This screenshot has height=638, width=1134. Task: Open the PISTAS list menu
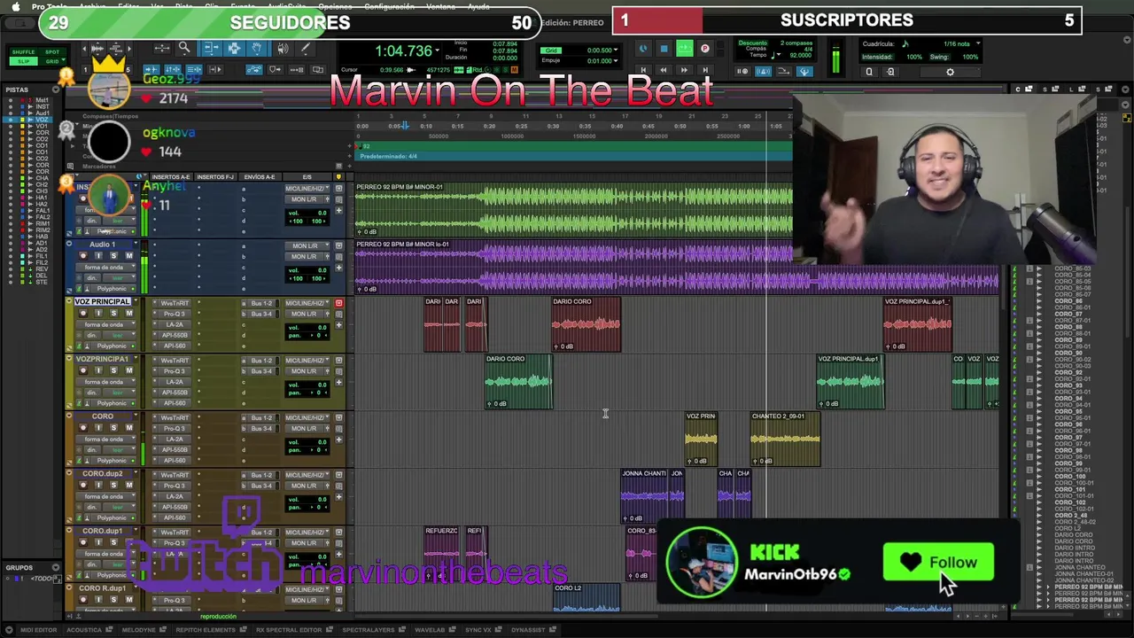[58, 89]
